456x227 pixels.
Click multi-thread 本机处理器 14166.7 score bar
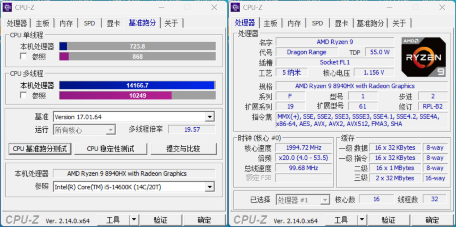pos(138,85)
